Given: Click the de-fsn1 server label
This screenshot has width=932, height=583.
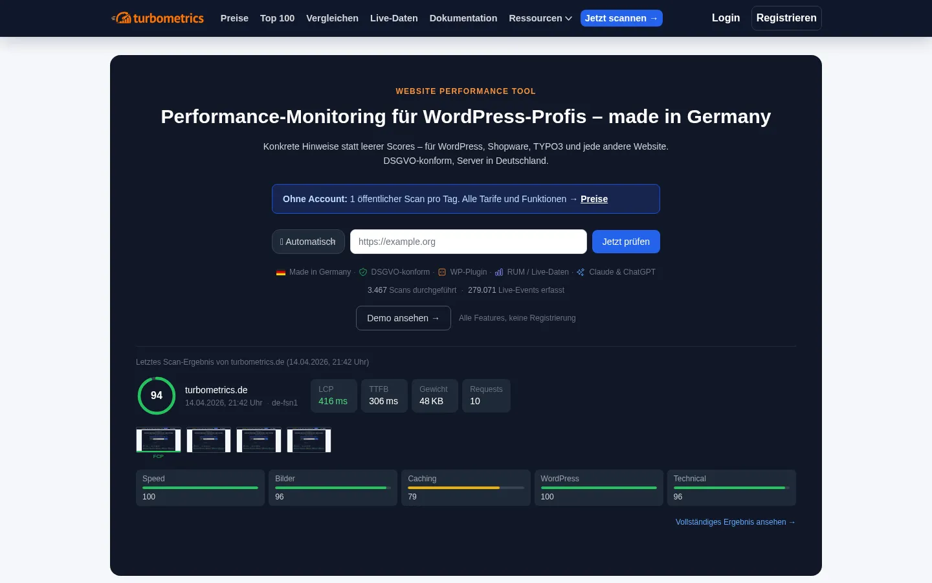Looking at the screenshot, I should point(285,403).
